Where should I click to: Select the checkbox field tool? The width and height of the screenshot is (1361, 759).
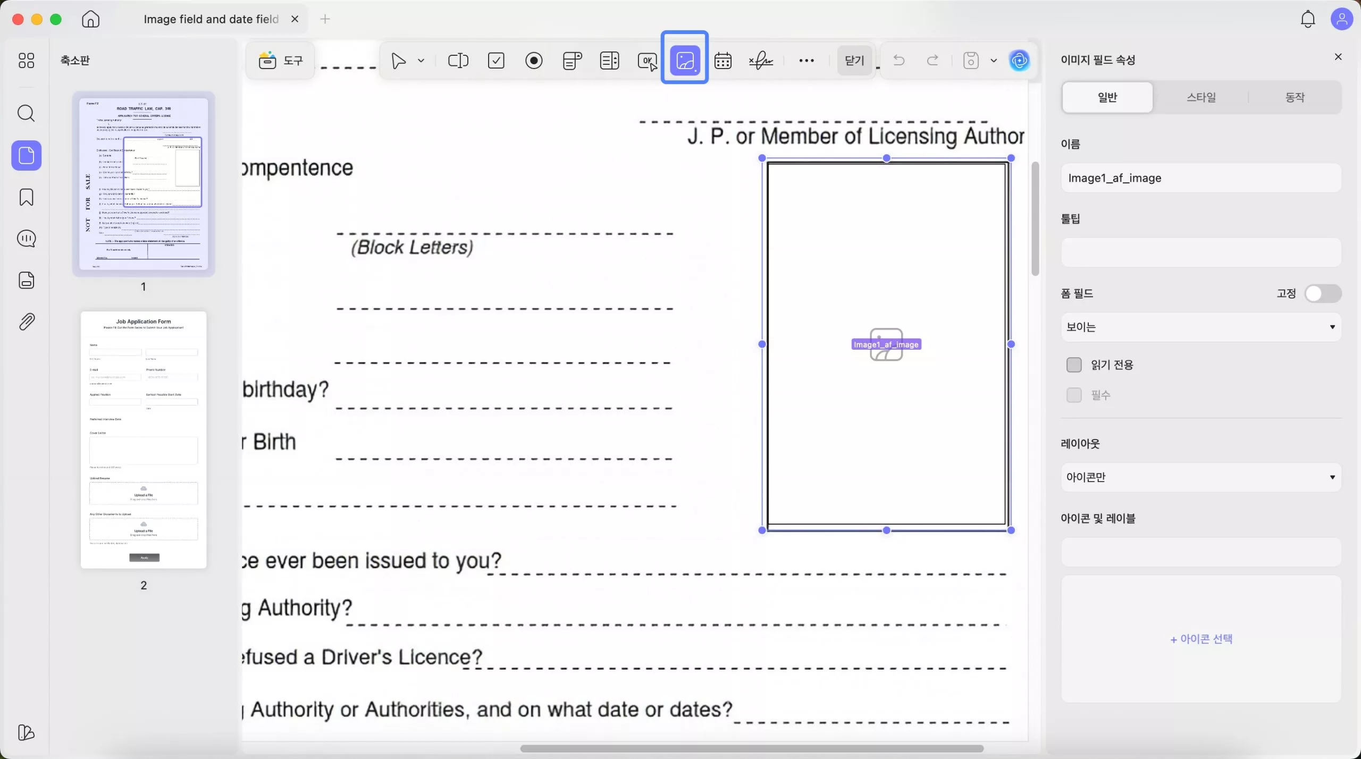[x=495, y=61]
